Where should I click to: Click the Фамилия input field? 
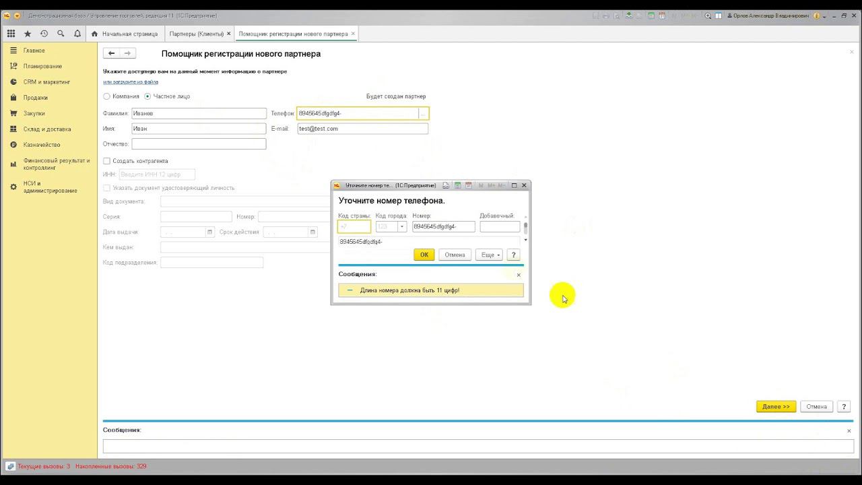pyautogui.click(x=199, y=114)
